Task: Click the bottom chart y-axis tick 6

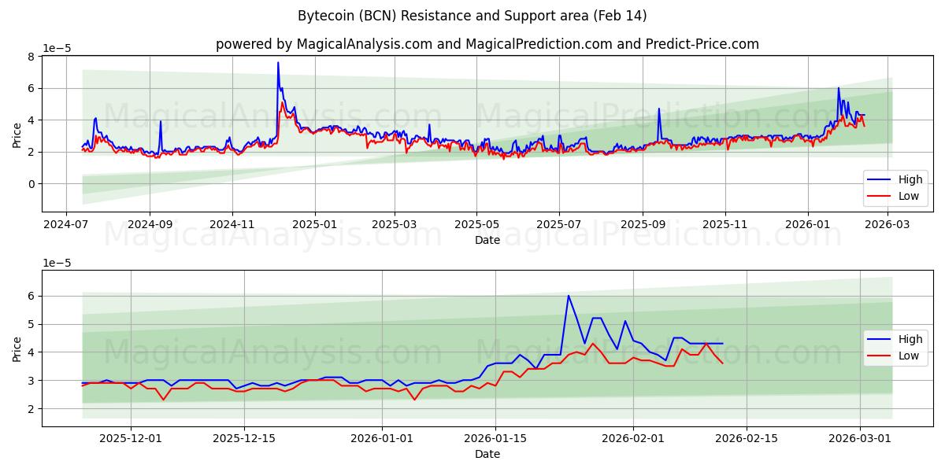Action: click(32, 297)
